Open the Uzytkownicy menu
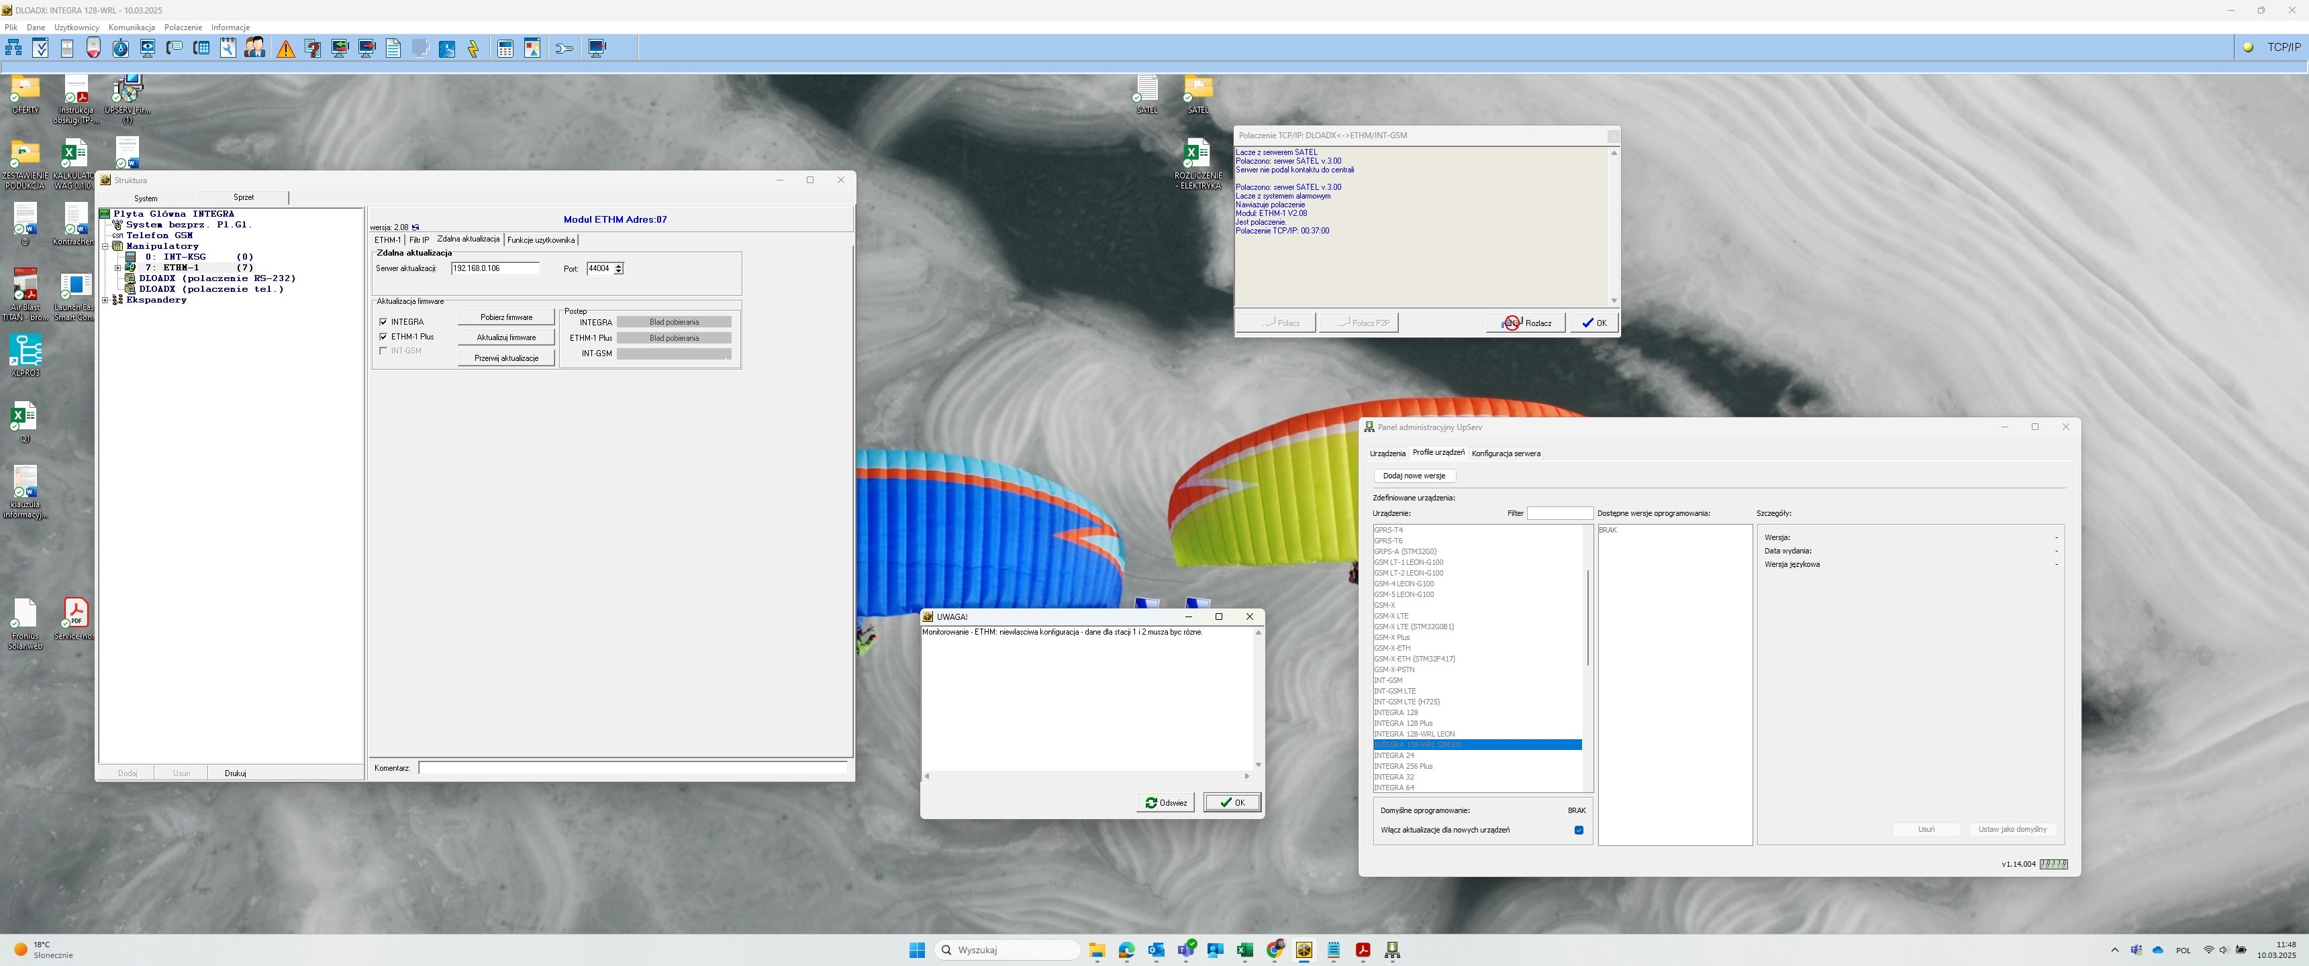This screenshot has width=2309, height=966. pos(77,27)
